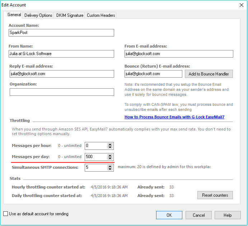Image resolution: width=248 pixels, height=226 pixels.
Task: Click Hourly Already sent value 33
Action: pos(172,187)
